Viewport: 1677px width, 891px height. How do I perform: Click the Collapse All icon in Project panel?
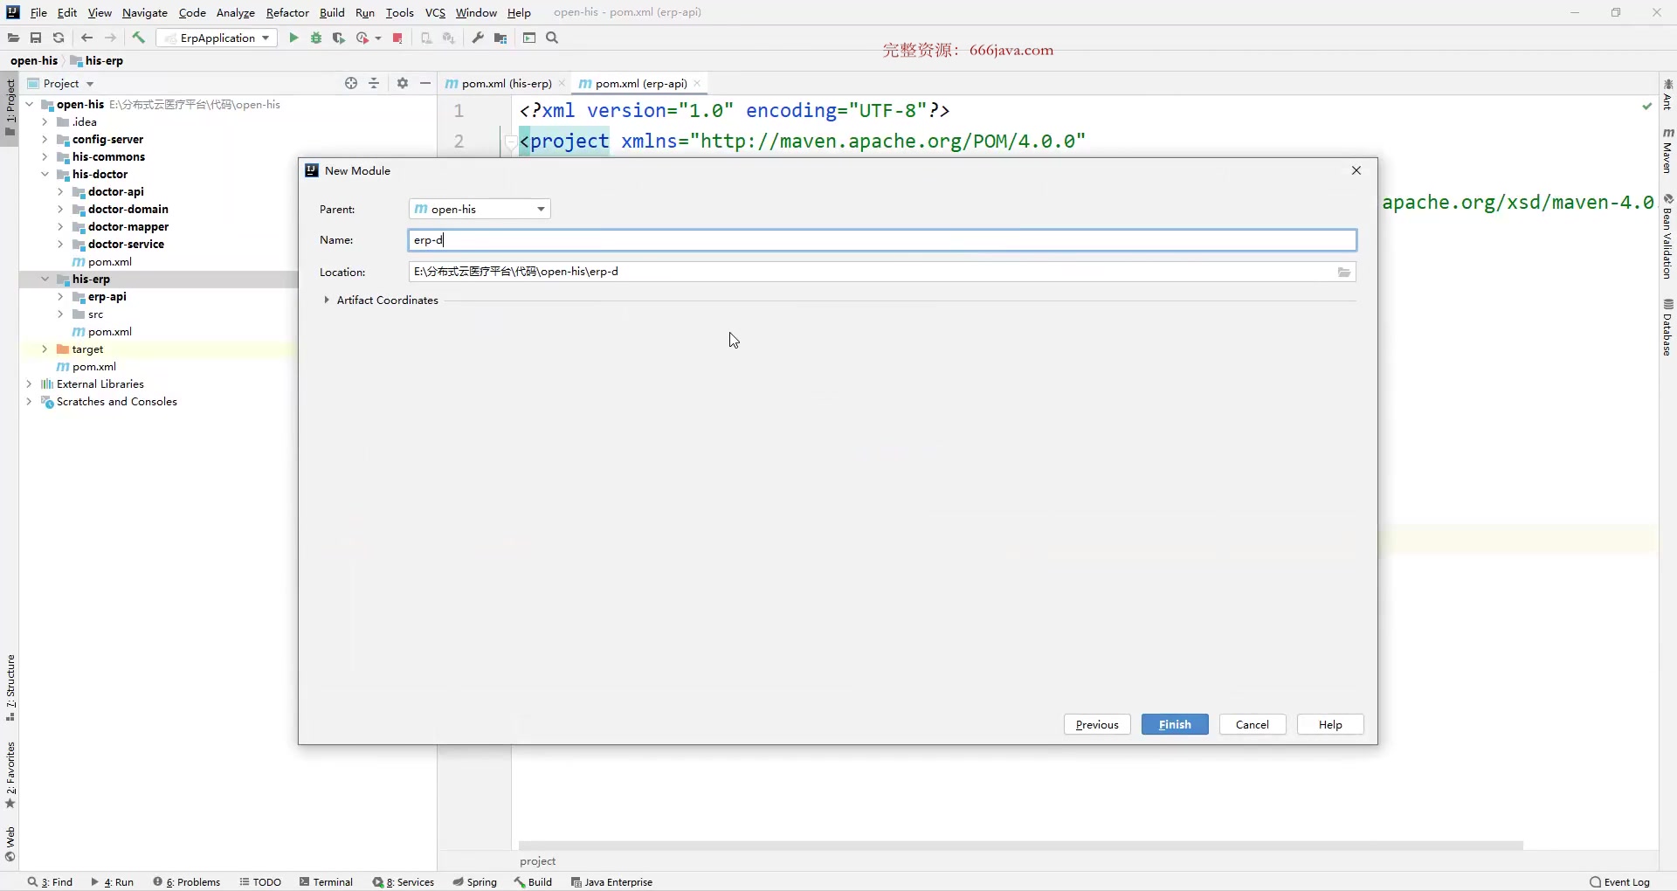(374, 83)
